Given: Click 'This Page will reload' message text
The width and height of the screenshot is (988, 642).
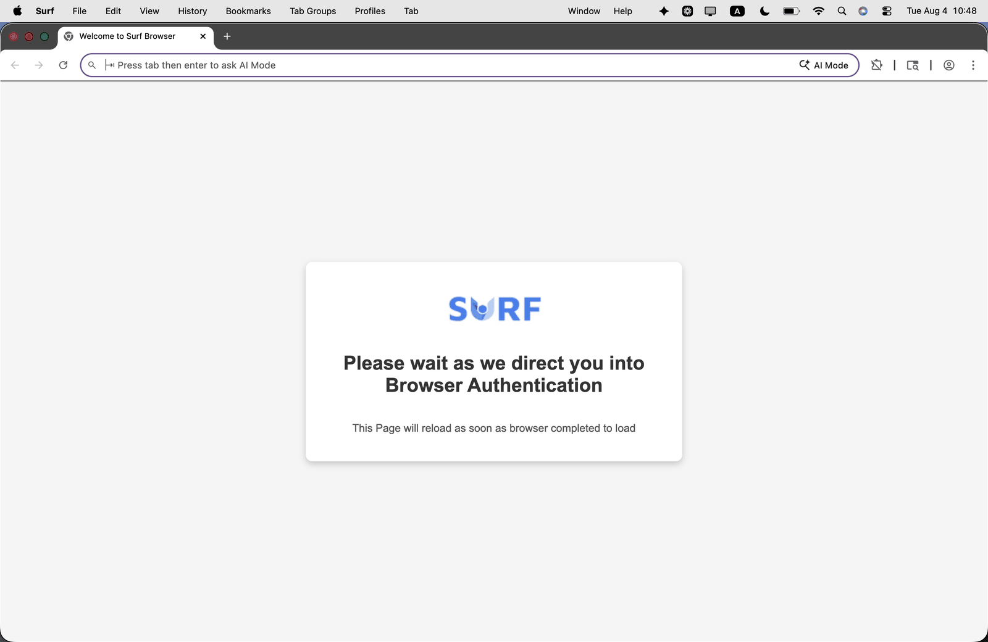Looking at the screenshot, I should pos(494,428).
